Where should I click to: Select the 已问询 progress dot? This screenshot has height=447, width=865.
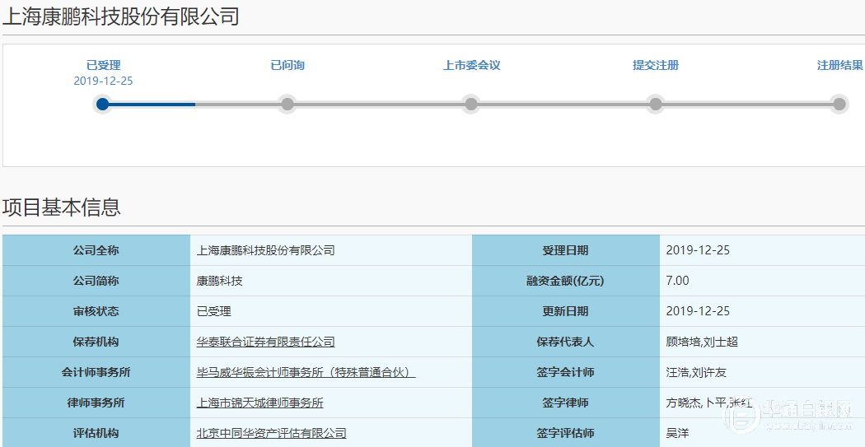(x=287, y=105)
